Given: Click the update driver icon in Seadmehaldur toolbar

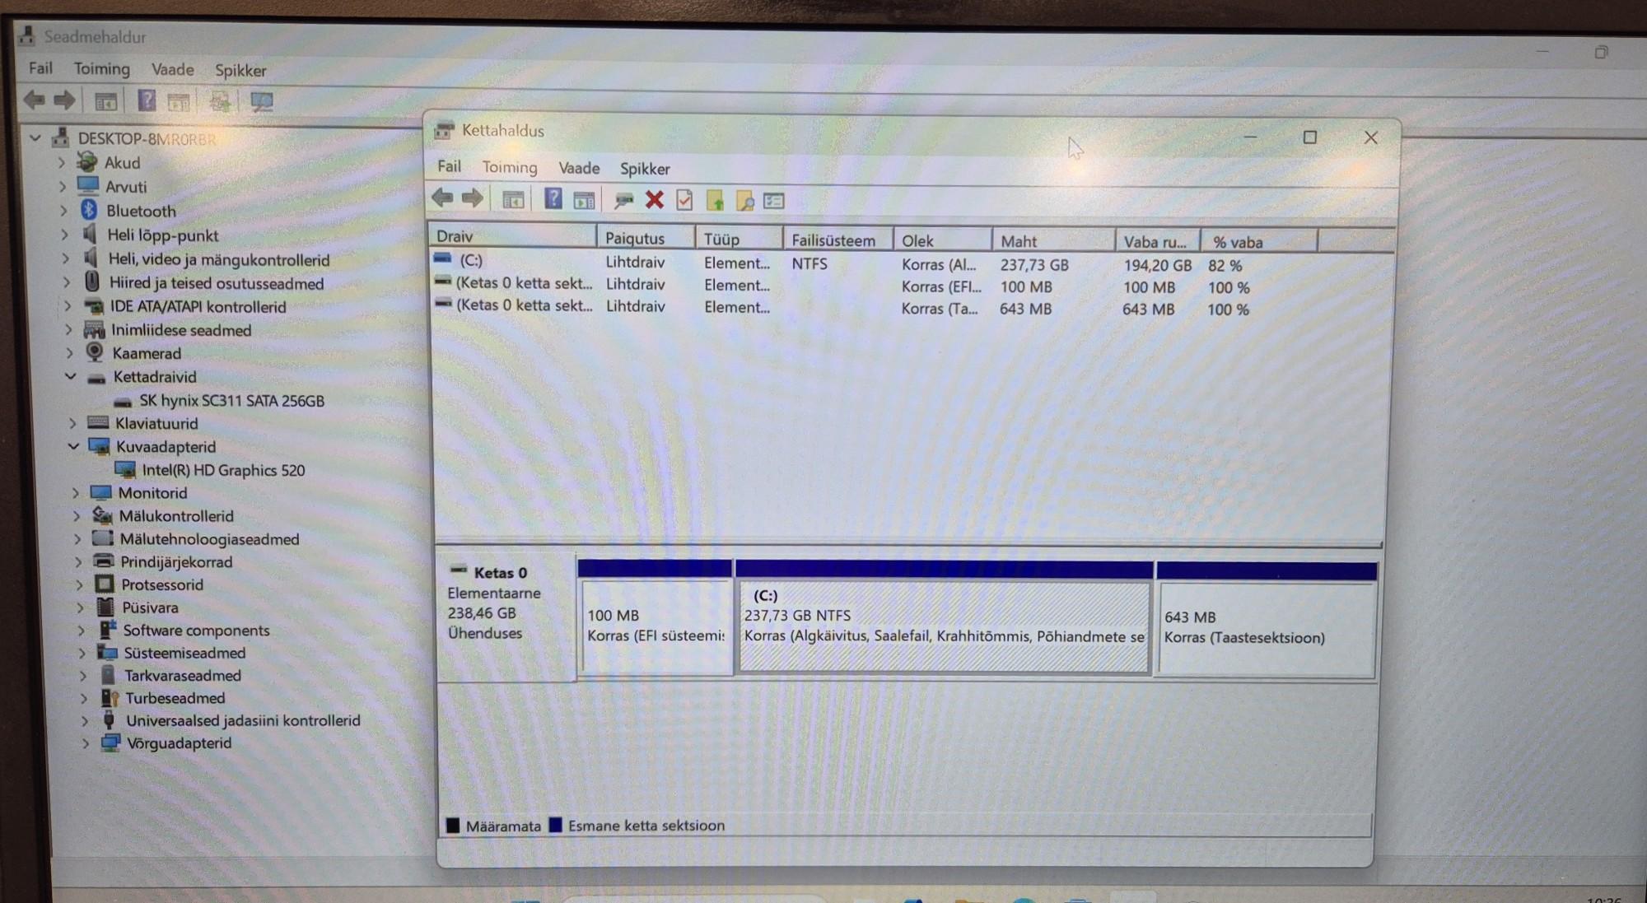Looking at the screenshot, I should point(219,101).
